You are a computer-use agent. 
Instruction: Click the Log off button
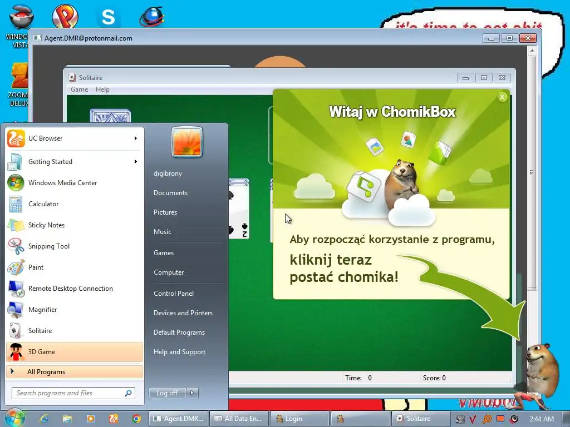pyautogui.click(x=167, y=393)
